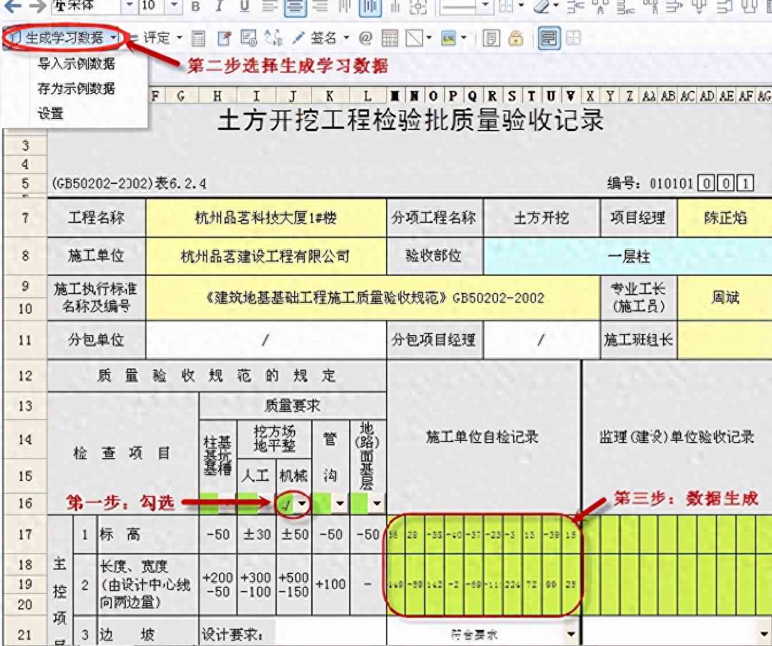Open the 管沟 column dropdown arrow
This screenshot has width=772, height=646.
(x=340, y=504)
